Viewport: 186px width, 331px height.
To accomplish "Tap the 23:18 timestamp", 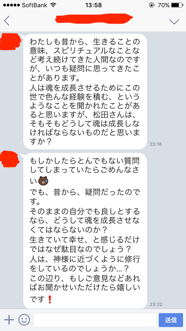I will [156, 144].
